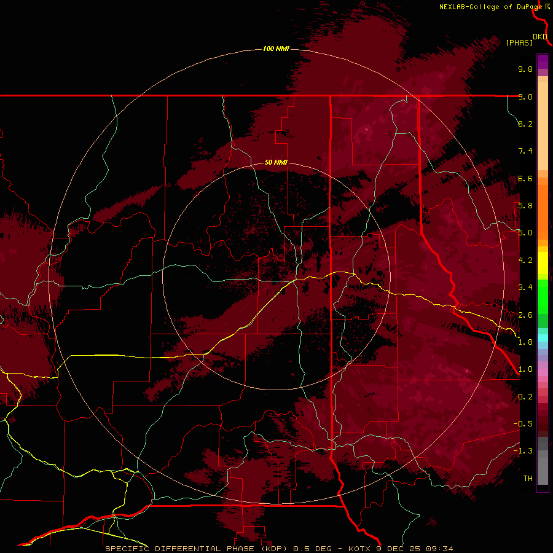This screenshot has height=553, width=553.
Task: Click the pink color bar segment
Action: (543, 372)
